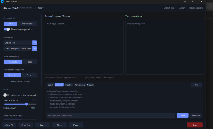
Task: Open the hamburger menu icon
Action: coord(9,8)
